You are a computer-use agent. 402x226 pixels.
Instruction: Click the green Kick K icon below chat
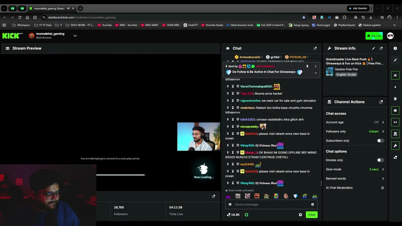point(246,215)
